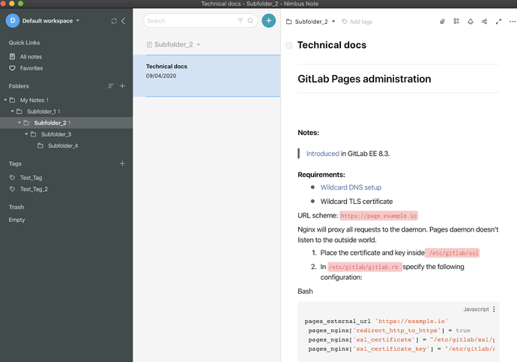Select Subfolder_3 in the folder tree

pyautogui.click(x=56, y=134)
